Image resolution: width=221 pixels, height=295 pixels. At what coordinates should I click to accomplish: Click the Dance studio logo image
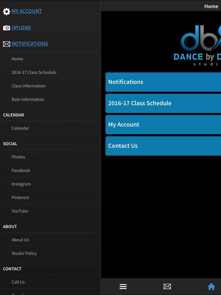click(197, 45)
